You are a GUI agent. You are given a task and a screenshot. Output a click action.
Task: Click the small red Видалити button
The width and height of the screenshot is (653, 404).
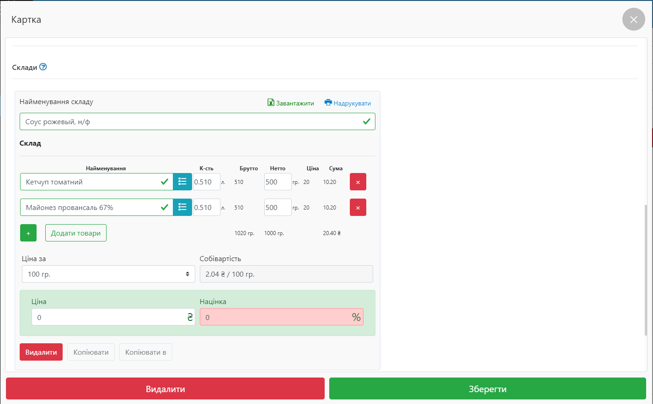tap(41, 352)
